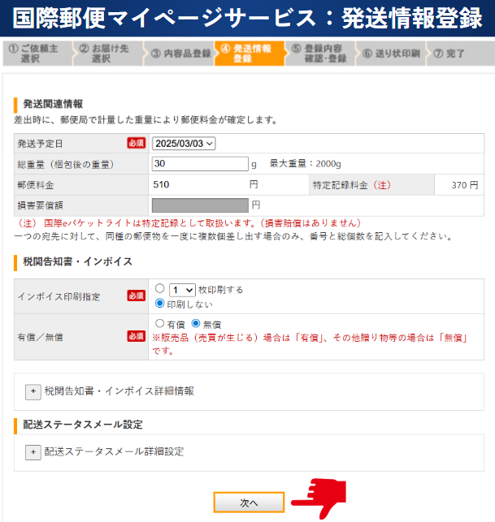Click the 必須 badge next to インボイス印刷指定

137,296
